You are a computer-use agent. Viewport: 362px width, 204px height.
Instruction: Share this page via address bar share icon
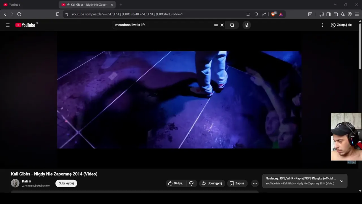point(264,14)
